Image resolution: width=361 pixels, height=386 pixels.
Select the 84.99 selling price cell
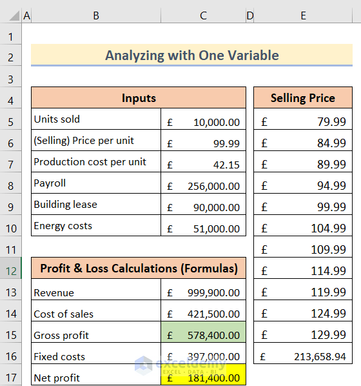[x=303, y=140]
